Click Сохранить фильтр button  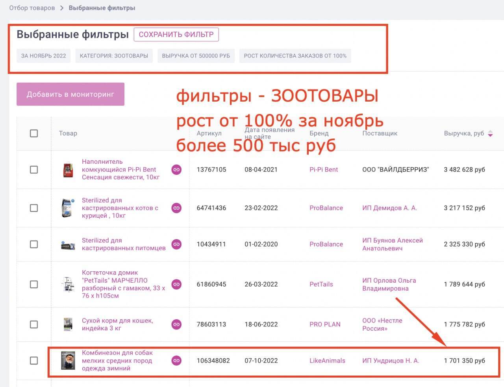pos(176,35)
